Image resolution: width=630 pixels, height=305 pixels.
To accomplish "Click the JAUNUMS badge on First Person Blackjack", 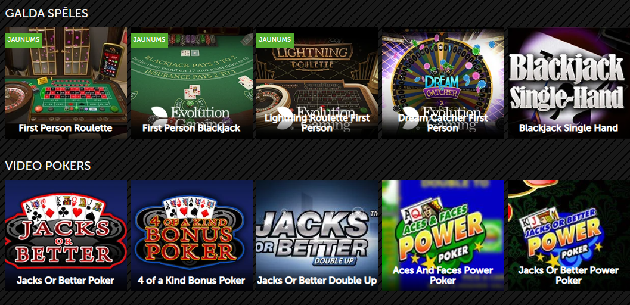I will click(150, 40).
